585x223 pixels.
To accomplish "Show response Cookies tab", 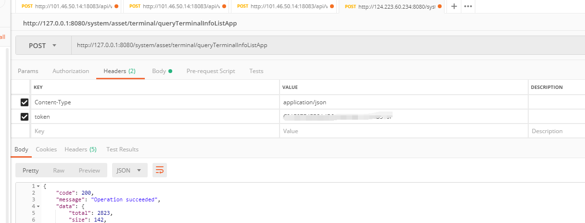I will [x=46, y=149].
